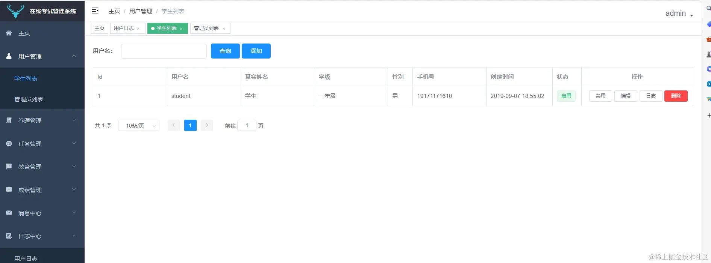Click the red 删除 button
The image size is (711, 263).
coord(676,96)
